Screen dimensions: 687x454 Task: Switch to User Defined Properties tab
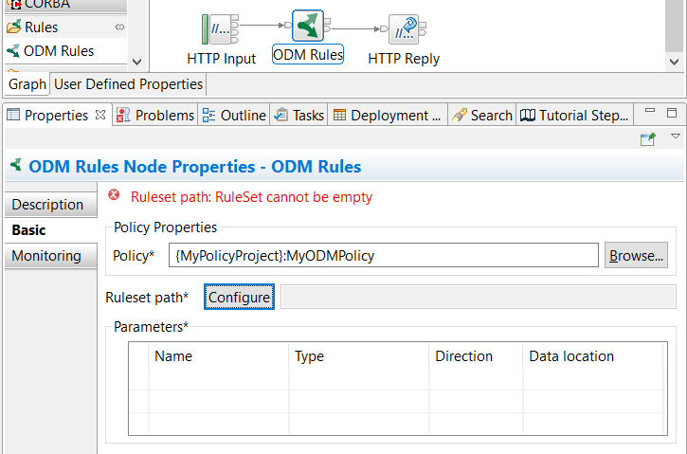[x=128, y=83]
